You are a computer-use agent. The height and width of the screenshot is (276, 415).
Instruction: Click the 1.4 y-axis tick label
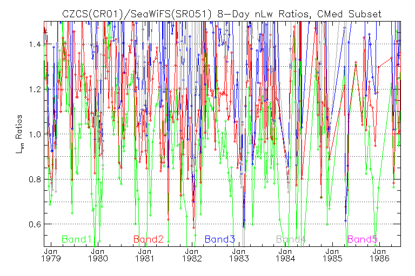[35, 44]
